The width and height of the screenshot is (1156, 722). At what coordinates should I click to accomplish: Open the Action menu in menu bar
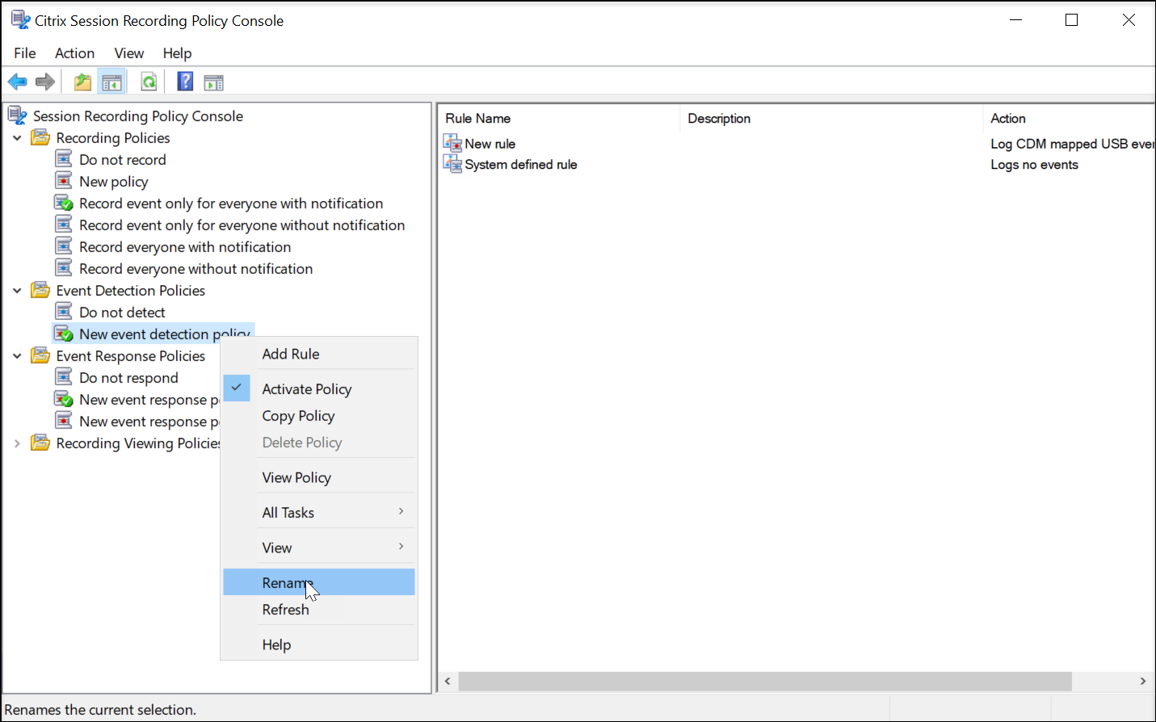click(74, 53)
